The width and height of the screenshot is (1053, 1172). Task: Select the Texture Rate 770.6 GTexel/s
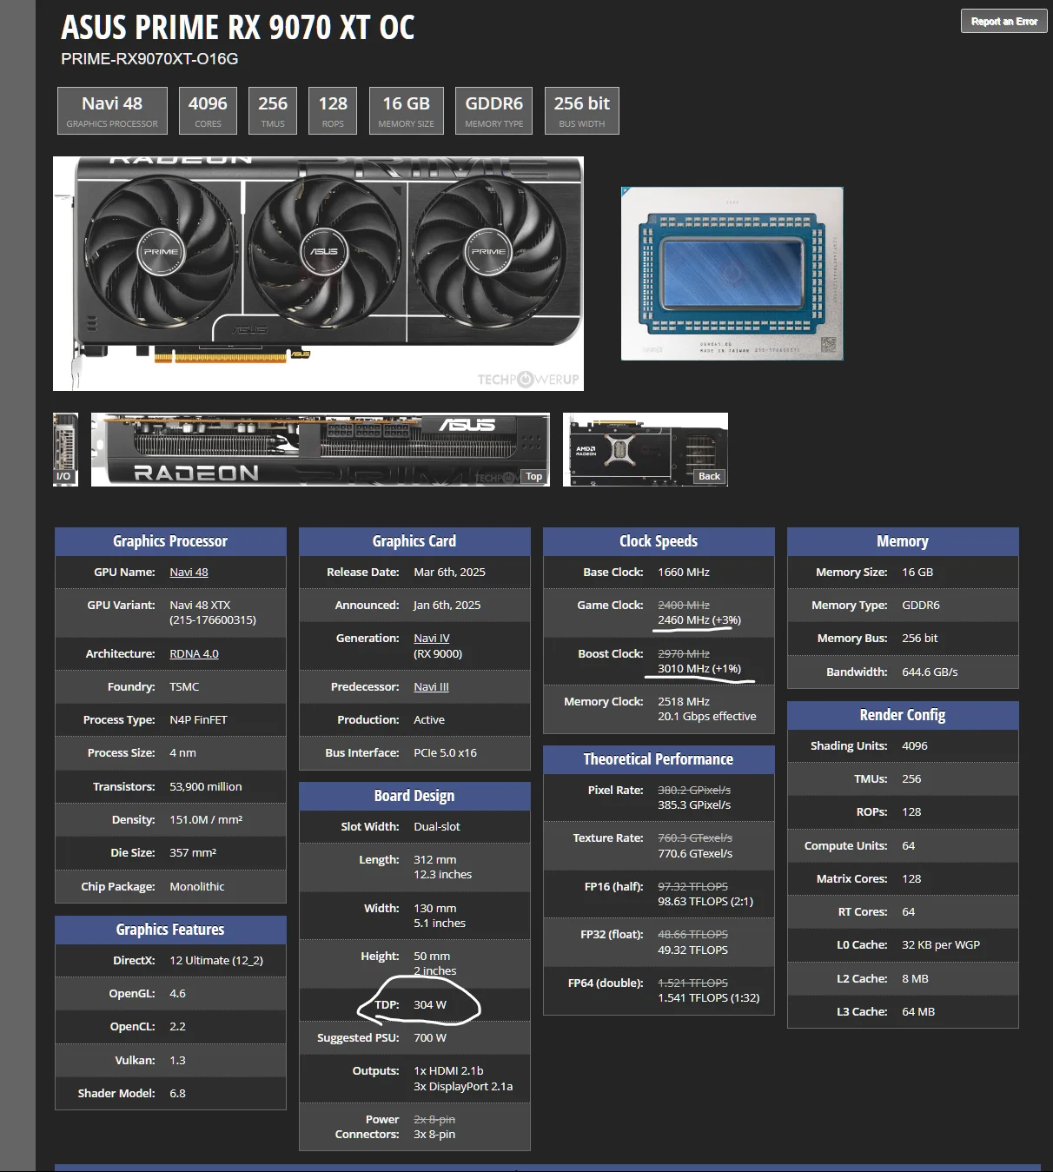695,853
